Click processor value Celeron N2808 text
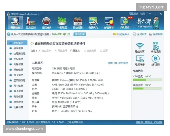Screen dimensions: 170x136 (77, 80)
